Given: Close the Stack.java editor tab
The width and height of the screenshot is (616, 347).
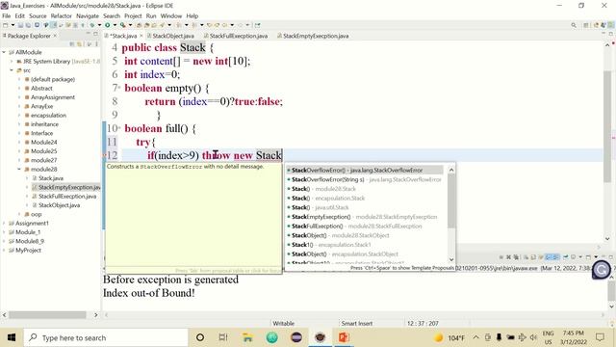Looking at the screenshot, I should [x=141, y=36].
